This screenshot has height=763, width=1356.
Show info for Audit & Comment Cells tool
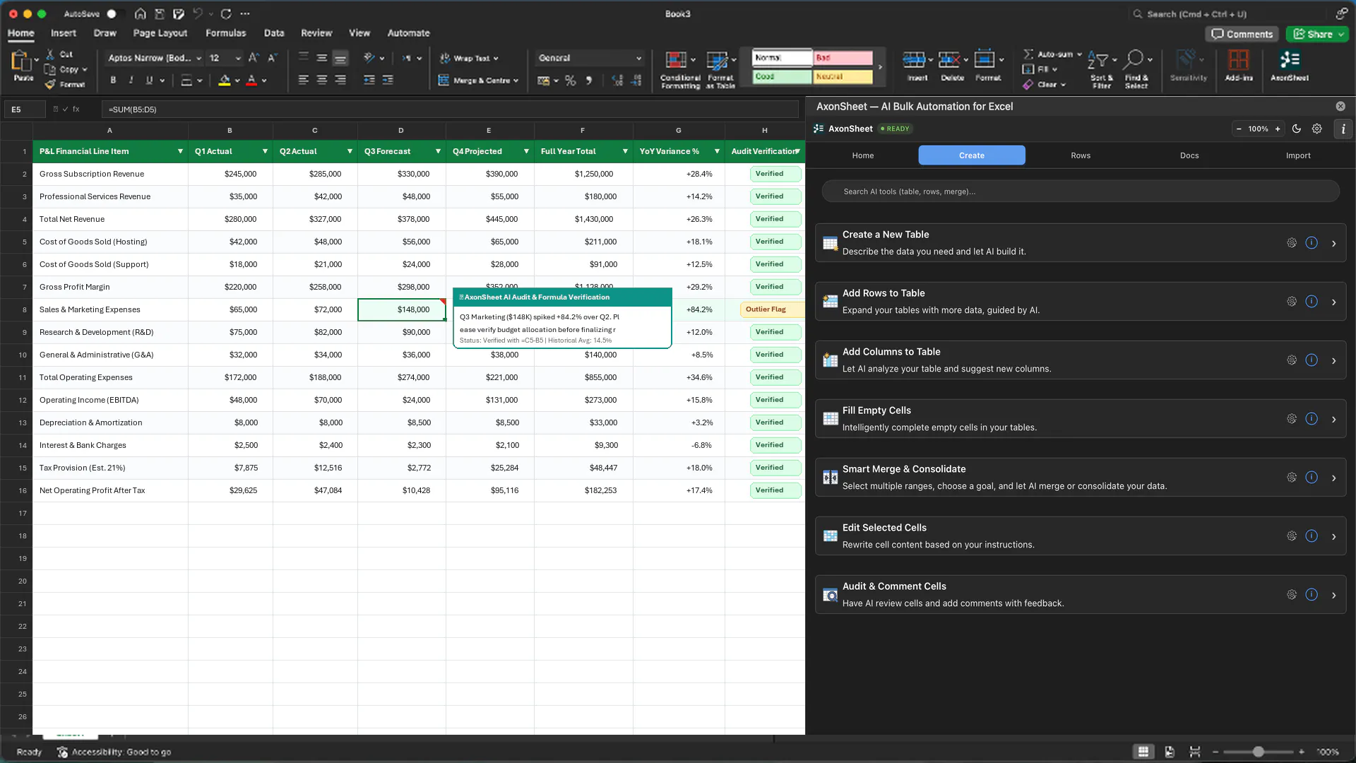pyautogui.click(x=1312, y=595)
